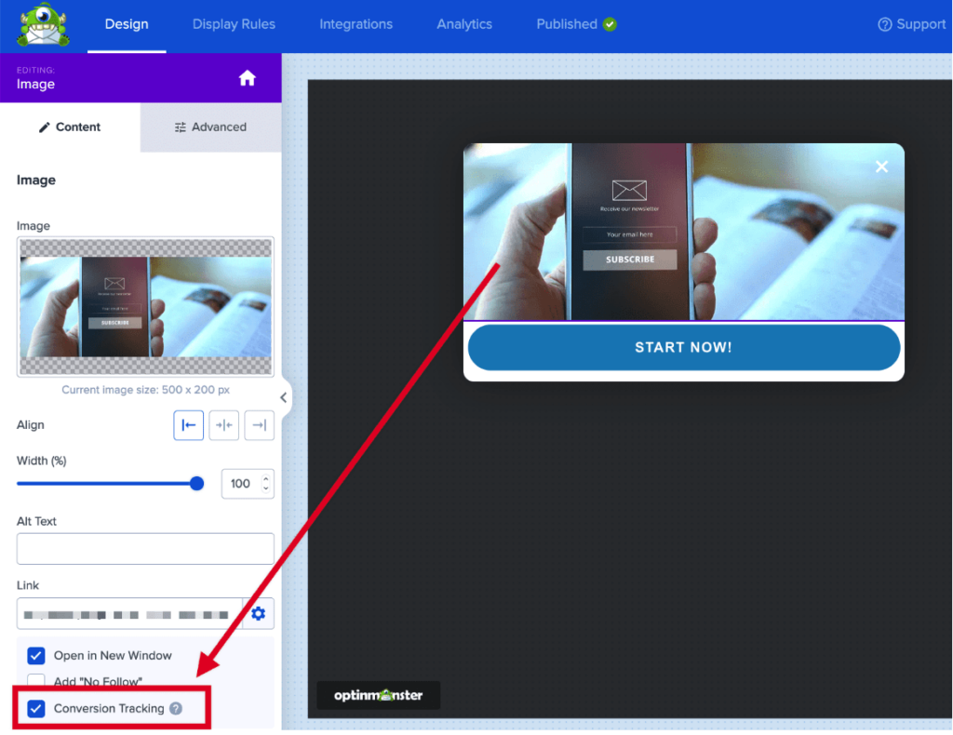953x735 pixels.
Task: Disable Conversion Tracking
Action: (x=35, y=708)
